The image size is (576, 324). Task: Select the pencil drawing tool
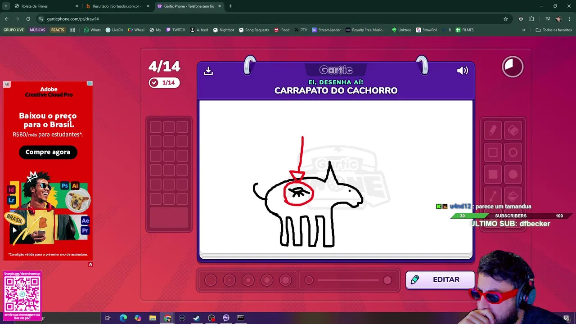click(493, 130)
